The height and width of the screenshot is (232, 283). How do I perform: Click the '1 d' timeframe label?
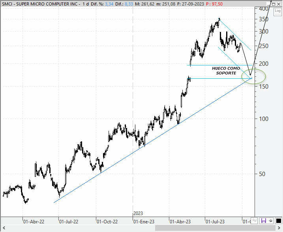point(86,4)
